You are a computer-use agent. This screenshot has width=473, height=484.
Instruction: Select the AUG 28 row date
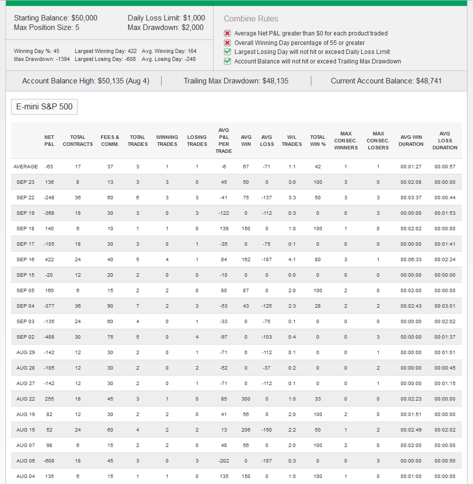pyautogui.click(x=25, y=368)
